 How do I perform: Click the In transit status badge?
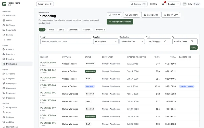point(90,86)
